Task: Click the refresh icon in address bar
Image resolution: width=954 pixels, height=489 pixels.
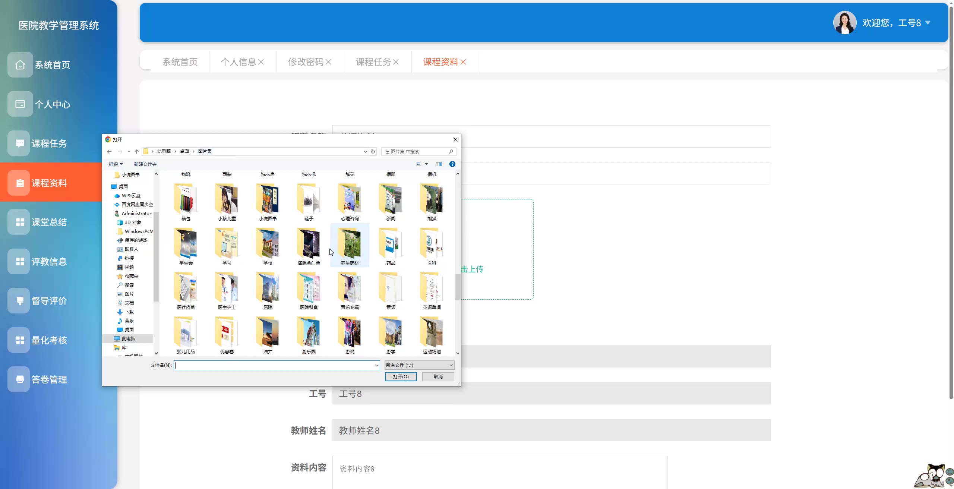Action: pyautogui.click(x=373, y=151)
